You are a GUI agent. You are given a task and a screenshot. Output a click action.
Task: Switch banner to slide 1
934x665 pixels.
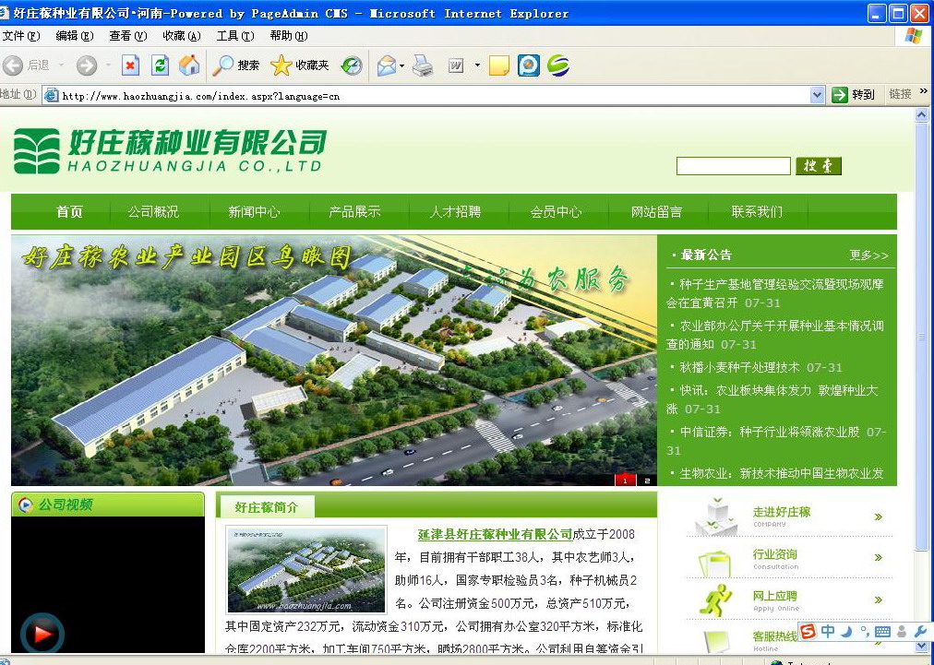[x=625, y=480]
